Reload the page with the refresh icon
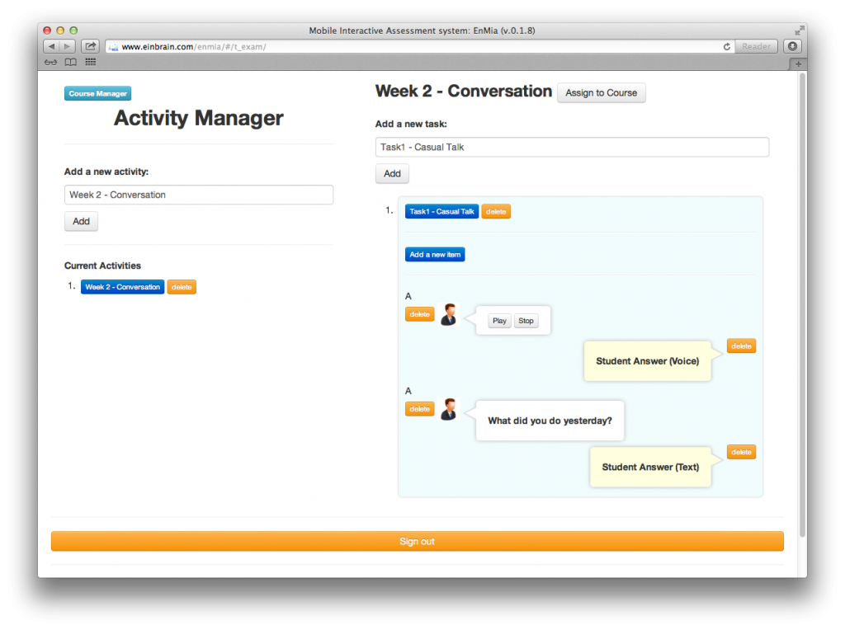 click(726, 47)
